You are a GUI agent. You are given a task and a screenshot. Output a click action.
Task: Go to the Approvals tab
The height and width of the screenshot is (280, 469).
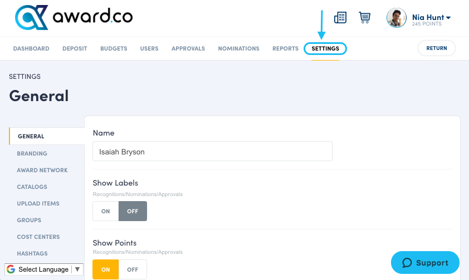pyautogui.click(x=188, y=48)
